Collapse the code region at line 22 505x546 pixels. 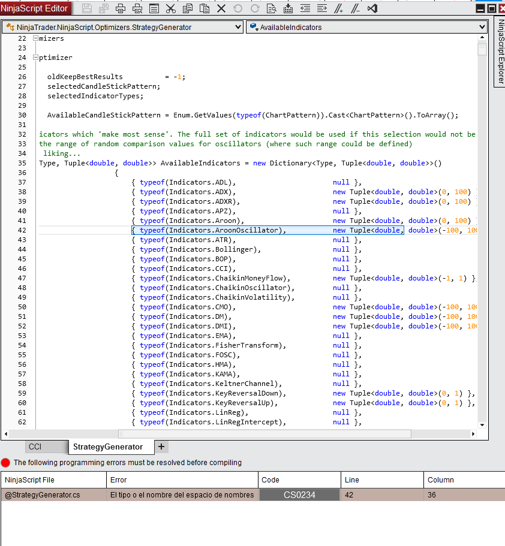point(35,38)
